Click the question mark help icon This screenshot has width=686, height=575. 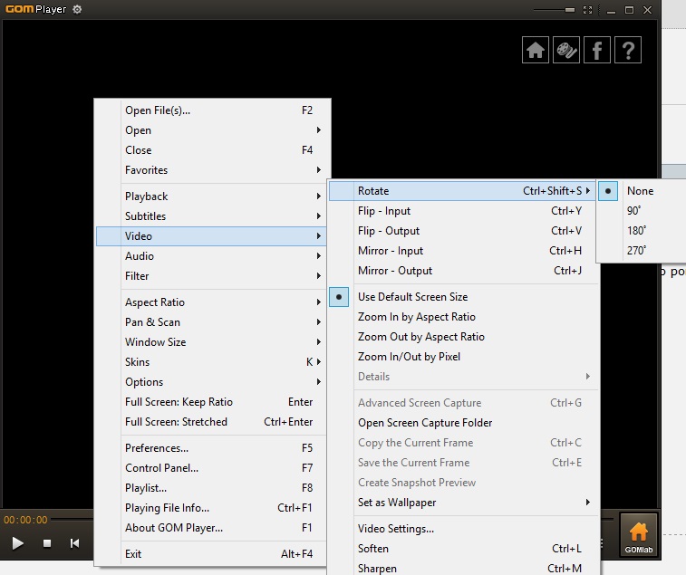pos(628,50)
